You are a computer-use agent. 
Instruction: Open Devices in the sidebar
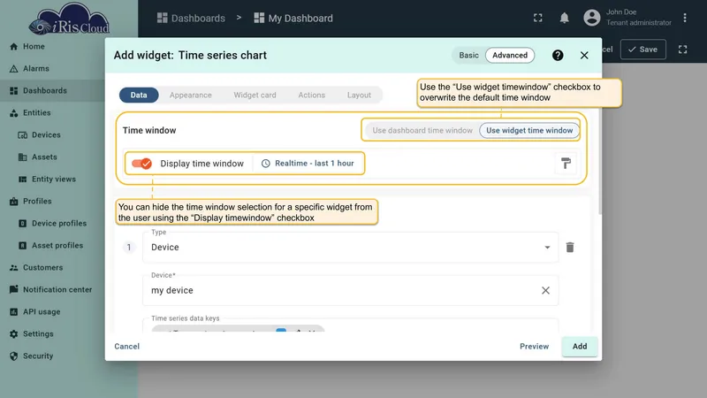click(46, 135)
